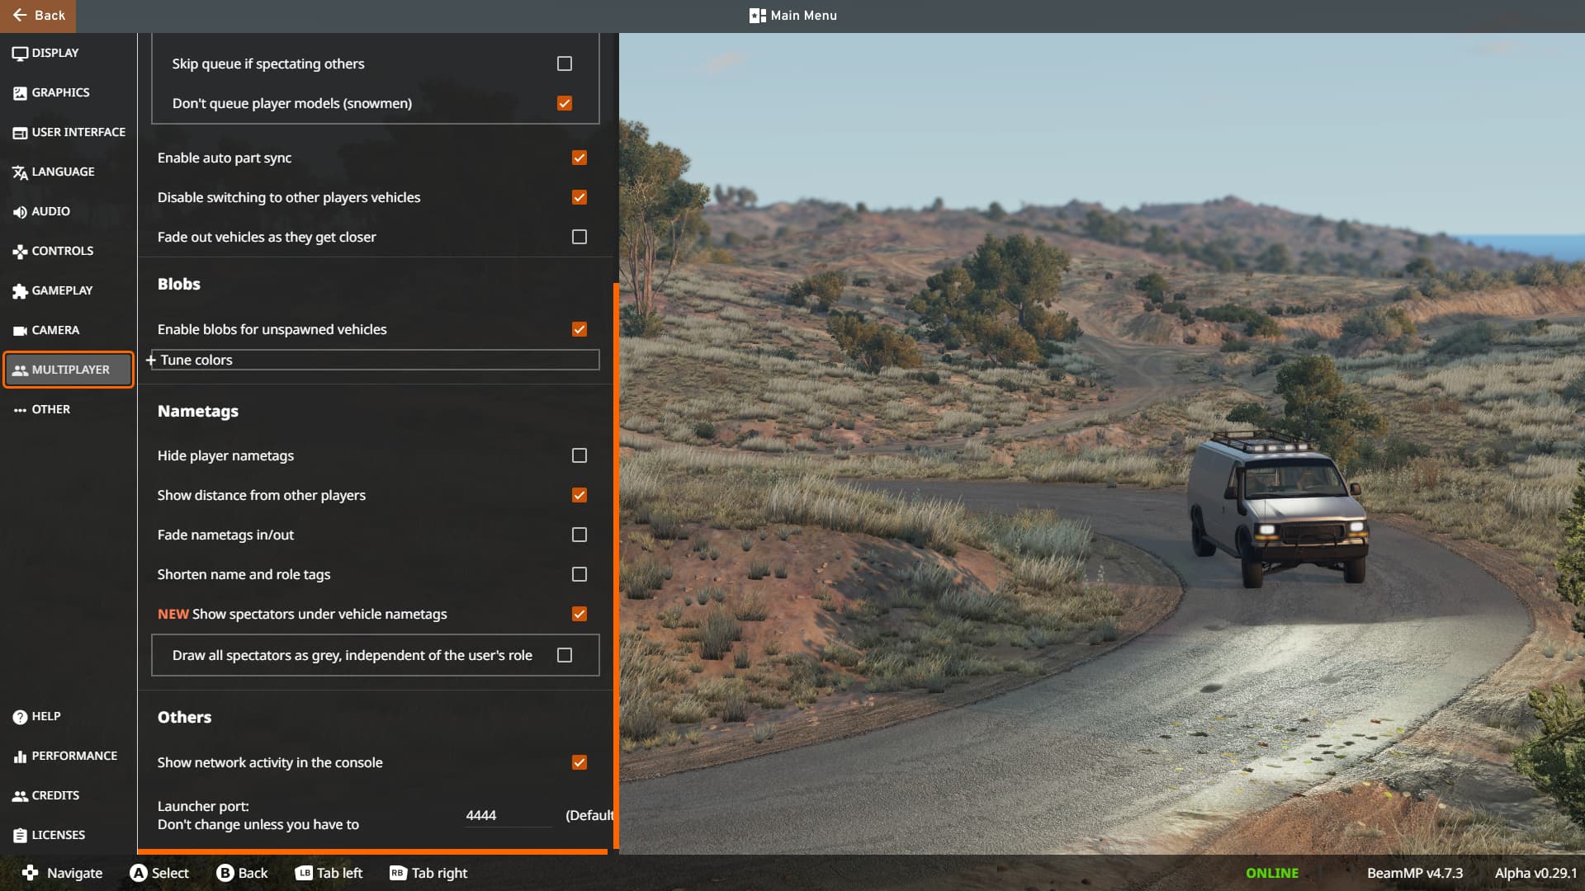Screen dimensions: 1585x891
Task: Click the Gameplay puzzle icon
Action: (x=20, y=291)
